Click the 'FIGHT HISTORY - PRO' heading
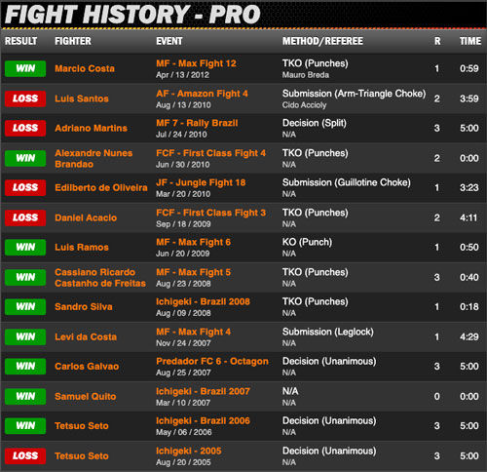487x472 pixels. tap(132, 15)
